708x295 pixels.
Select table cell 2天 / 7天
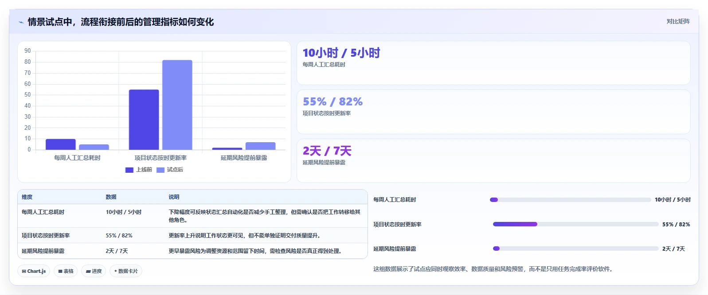coord(117,251)
